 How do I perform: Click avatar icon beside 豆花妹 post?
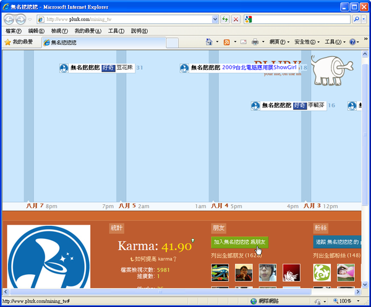pyautogui.click(x=64, y=68)
